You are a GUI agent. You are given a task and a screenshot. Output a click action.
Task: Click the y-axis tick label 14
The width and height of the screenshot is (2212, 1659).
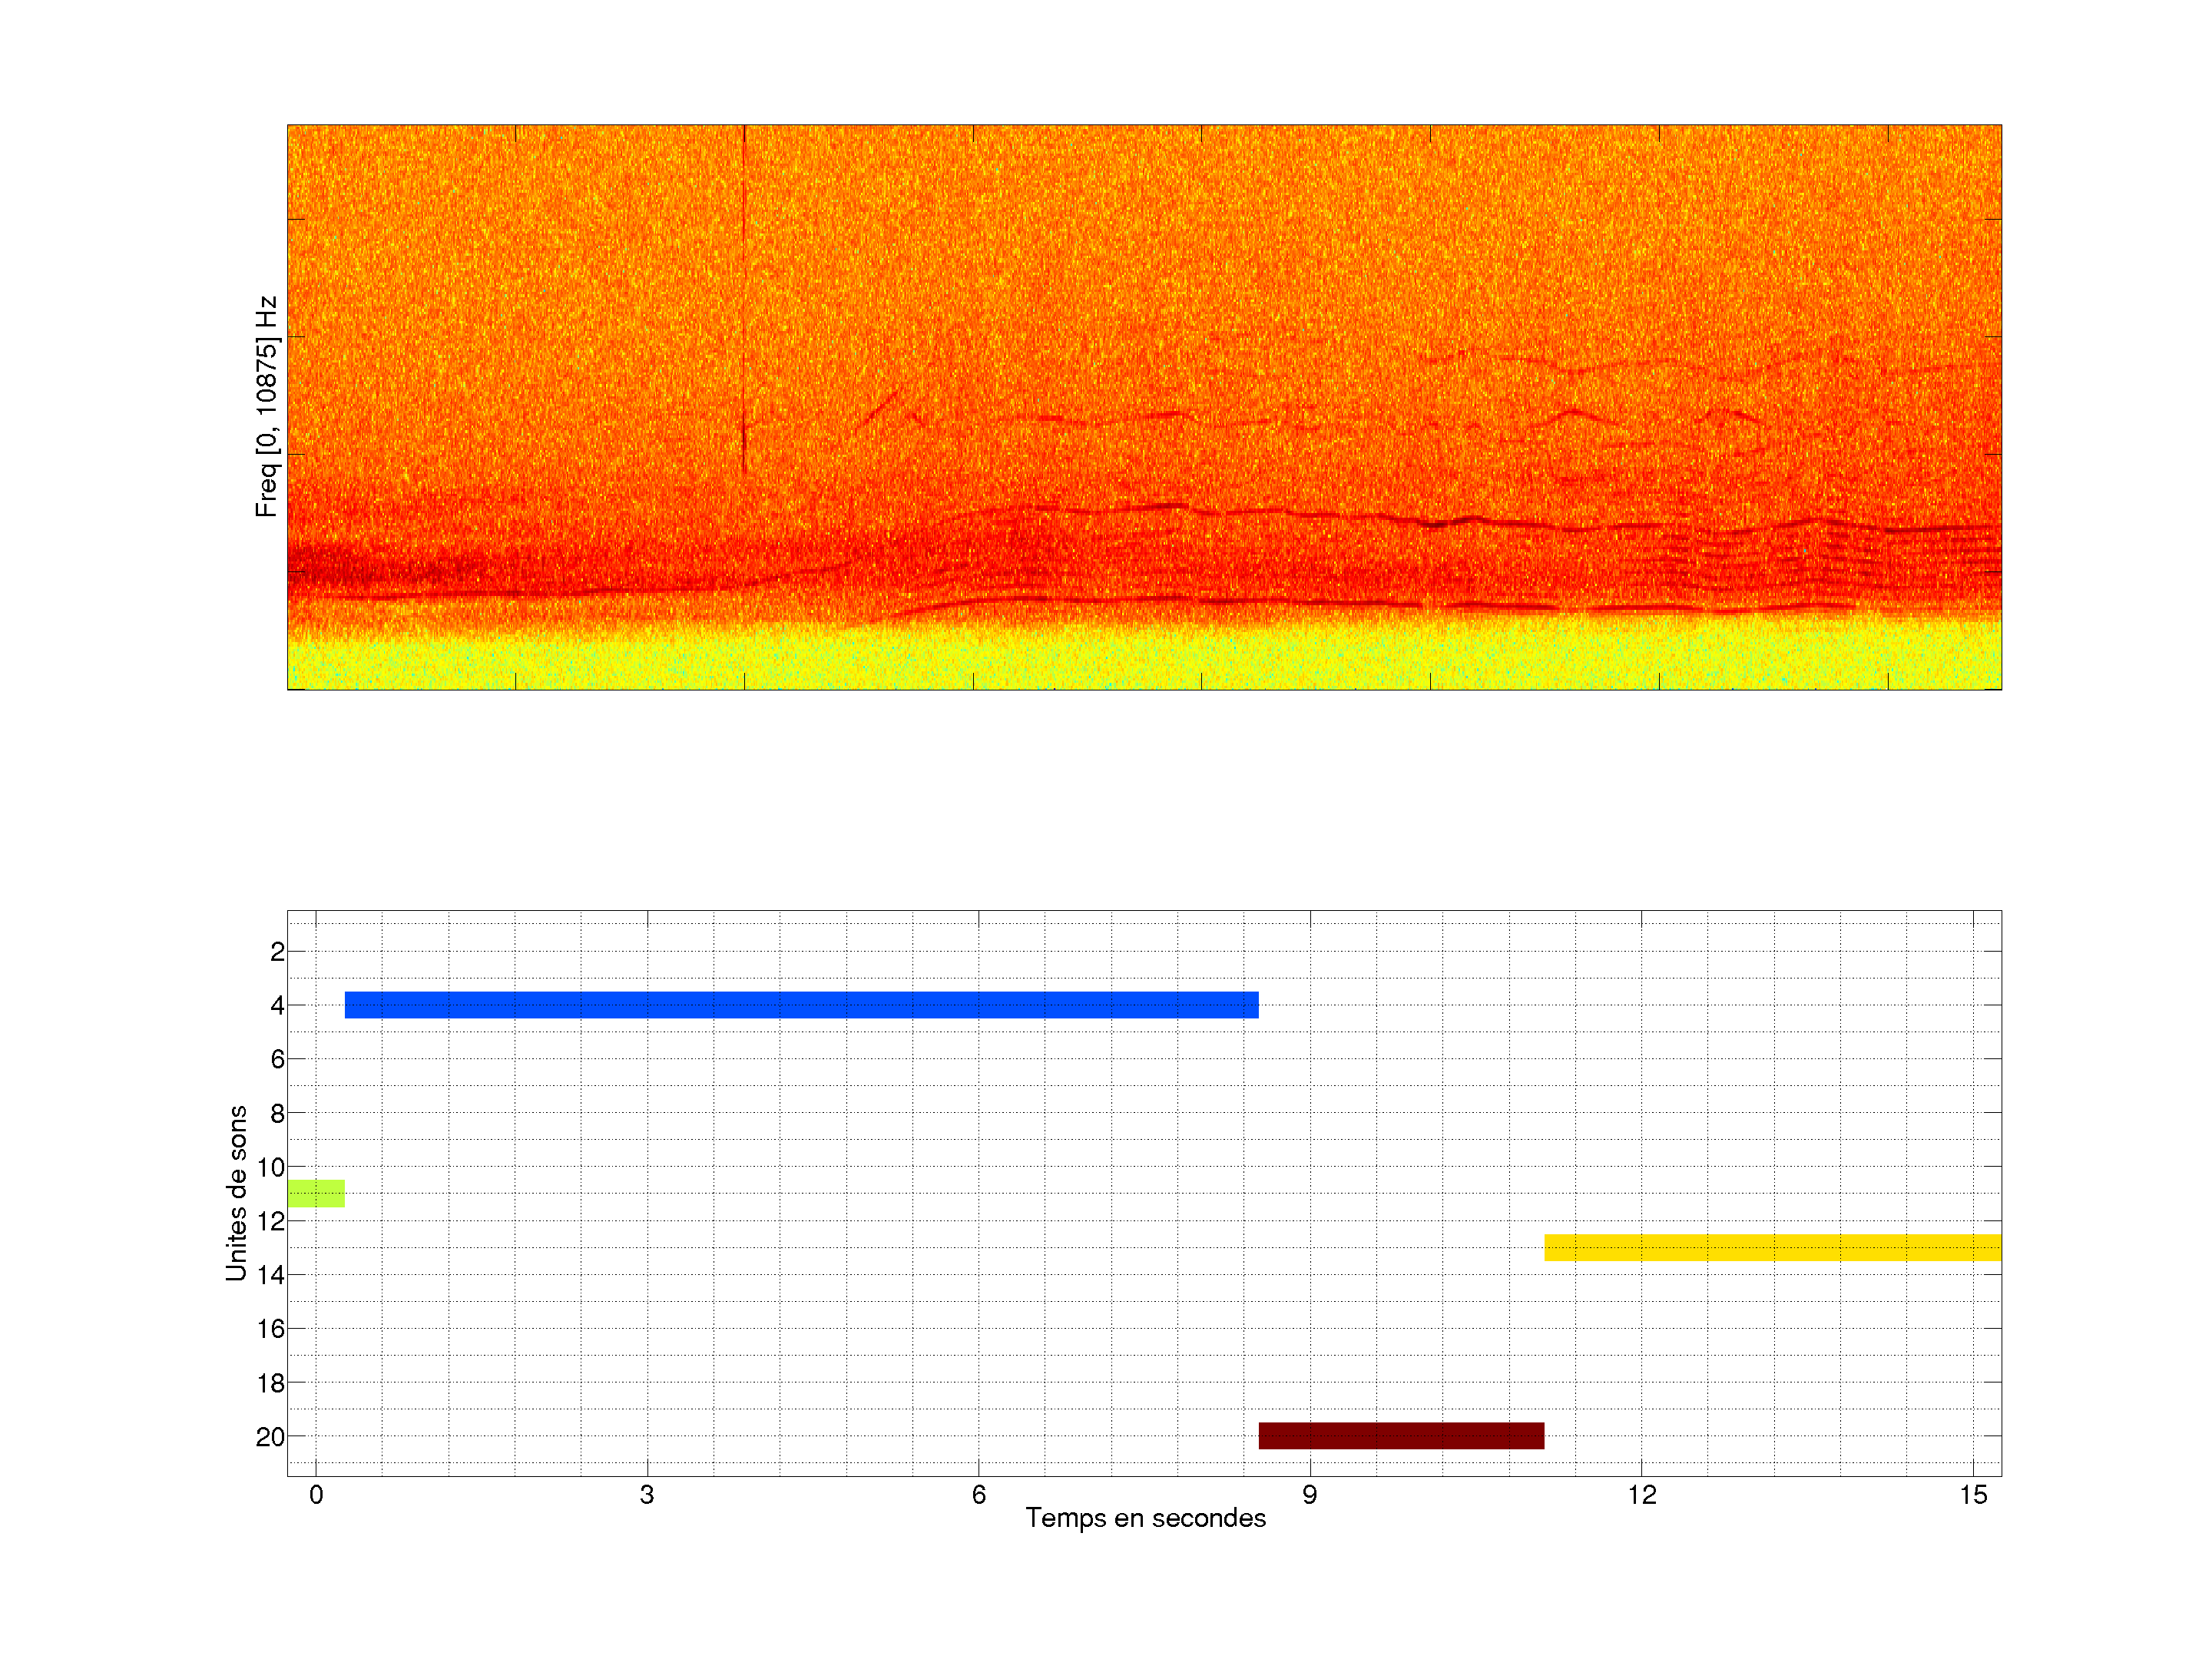[x=270, y=1275]
